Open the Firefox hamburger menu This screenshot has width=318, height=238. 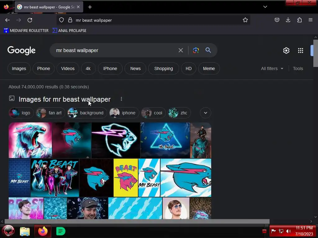[311, 20]
